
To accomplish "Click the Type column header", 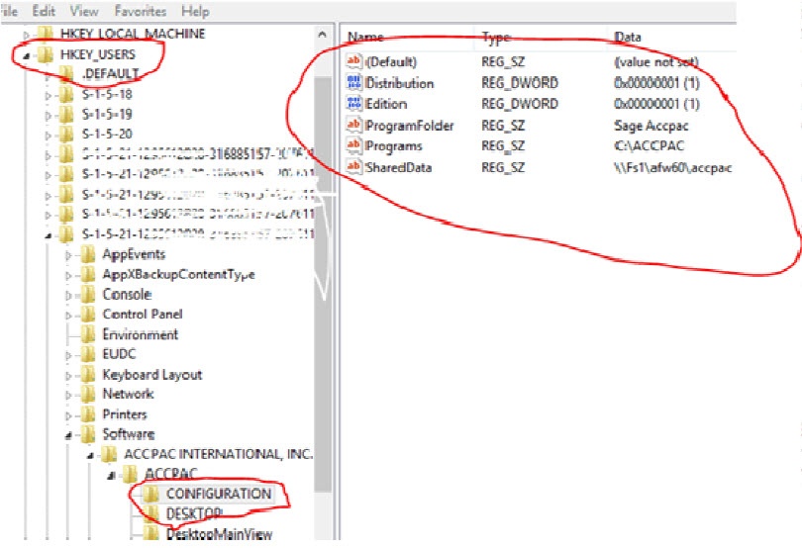I will click(495, 38).
